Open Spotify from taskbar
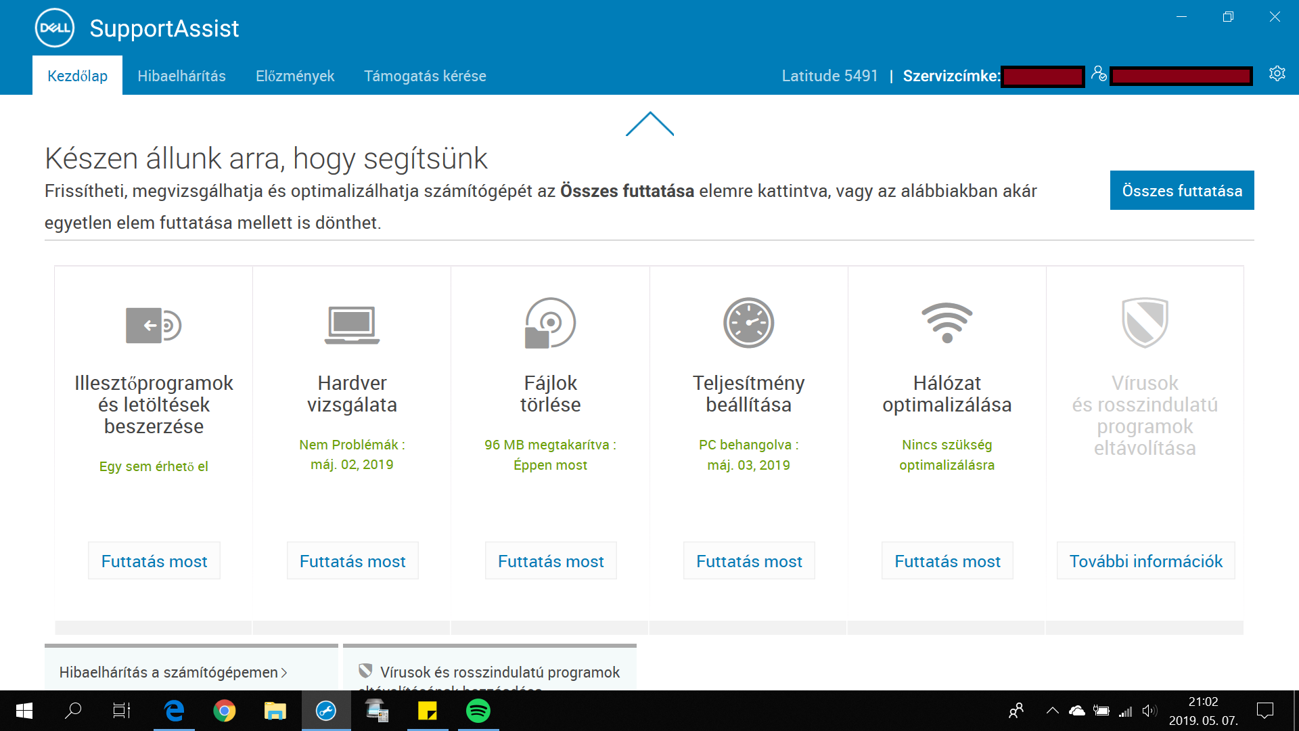The image size is (1299, 731). pos(478,711)
